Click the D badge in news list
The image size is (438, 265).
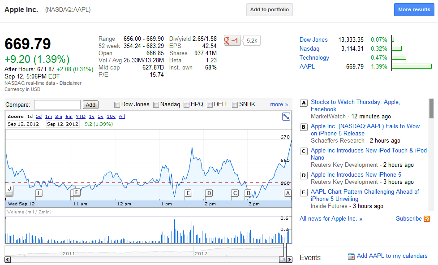pos(304,176)
